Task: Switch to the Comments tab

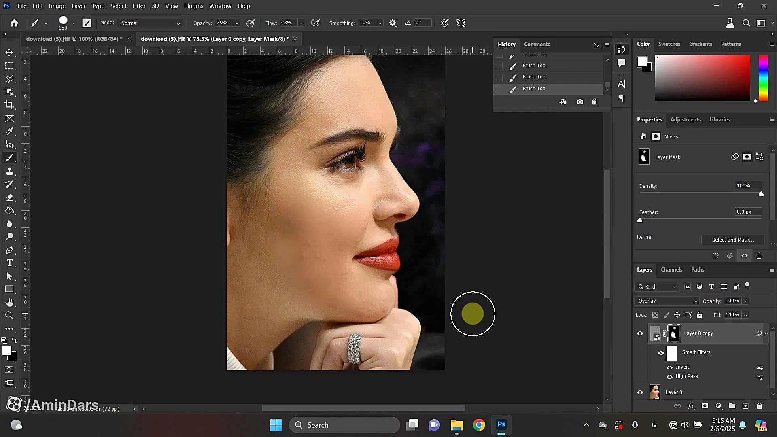Action: (x=537, y=44)
